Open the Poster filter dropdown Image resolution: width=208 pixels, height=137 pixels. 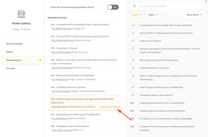[137, 15]
